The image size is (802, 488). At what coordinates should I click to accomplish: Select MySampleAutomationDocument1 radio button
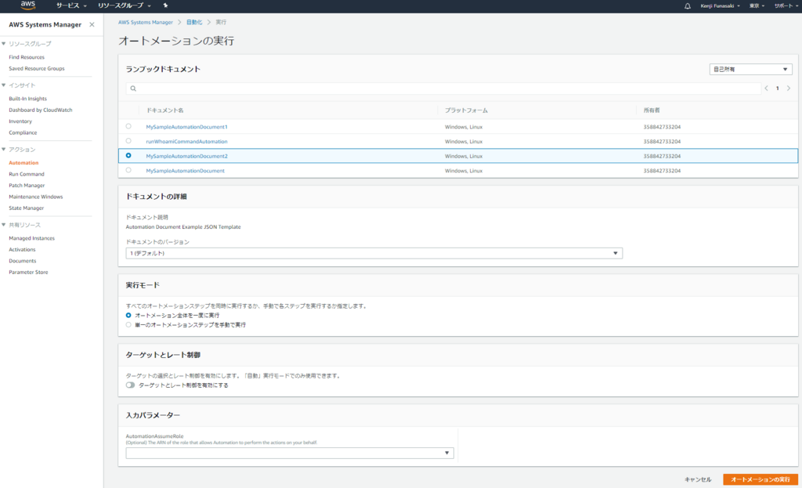click(x=128, y=126)
